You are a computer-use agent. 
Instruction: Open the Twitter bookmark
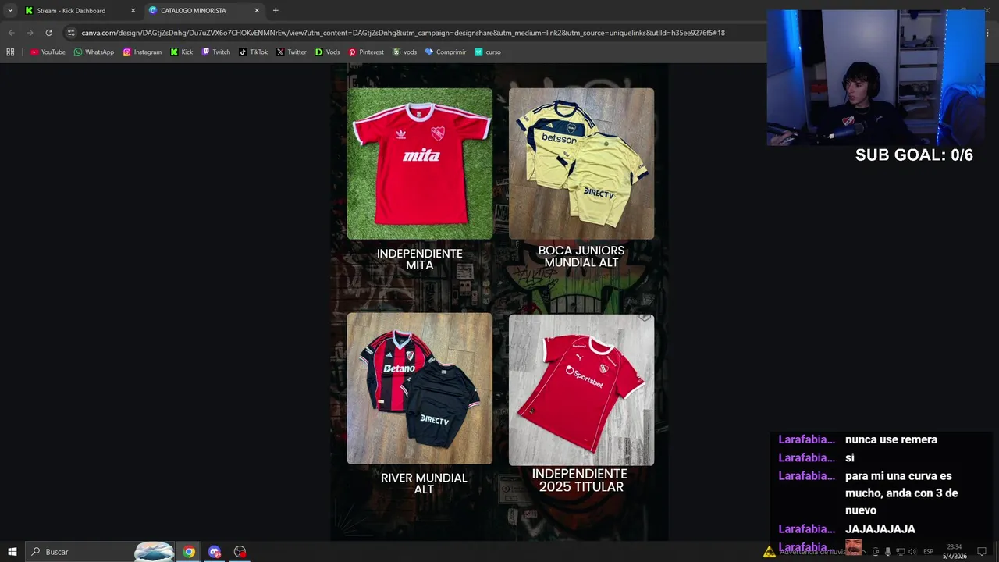pyautogui.click(x=291, y=52)
